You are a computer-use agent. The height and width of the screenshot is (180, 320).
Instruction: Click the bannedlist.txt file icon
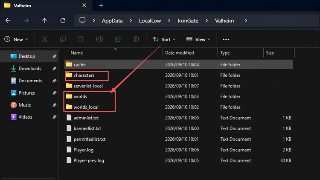click(x=69, y=128)
